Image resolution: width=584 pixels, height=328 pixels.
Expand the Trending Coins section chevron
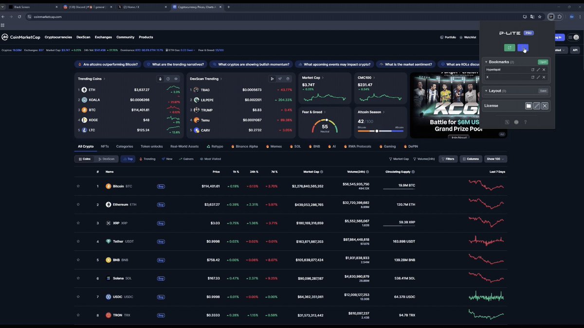pyautogui.click(x=104, y=79)
